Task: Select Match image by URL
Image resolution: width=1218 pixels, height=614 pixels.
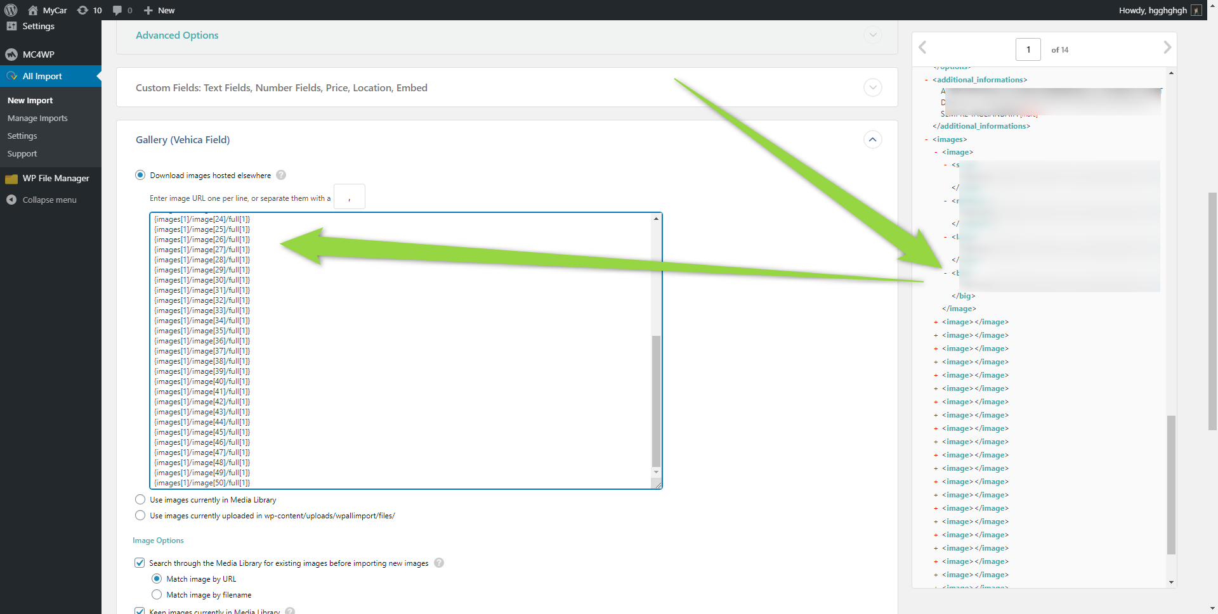Action: [157, 579]
